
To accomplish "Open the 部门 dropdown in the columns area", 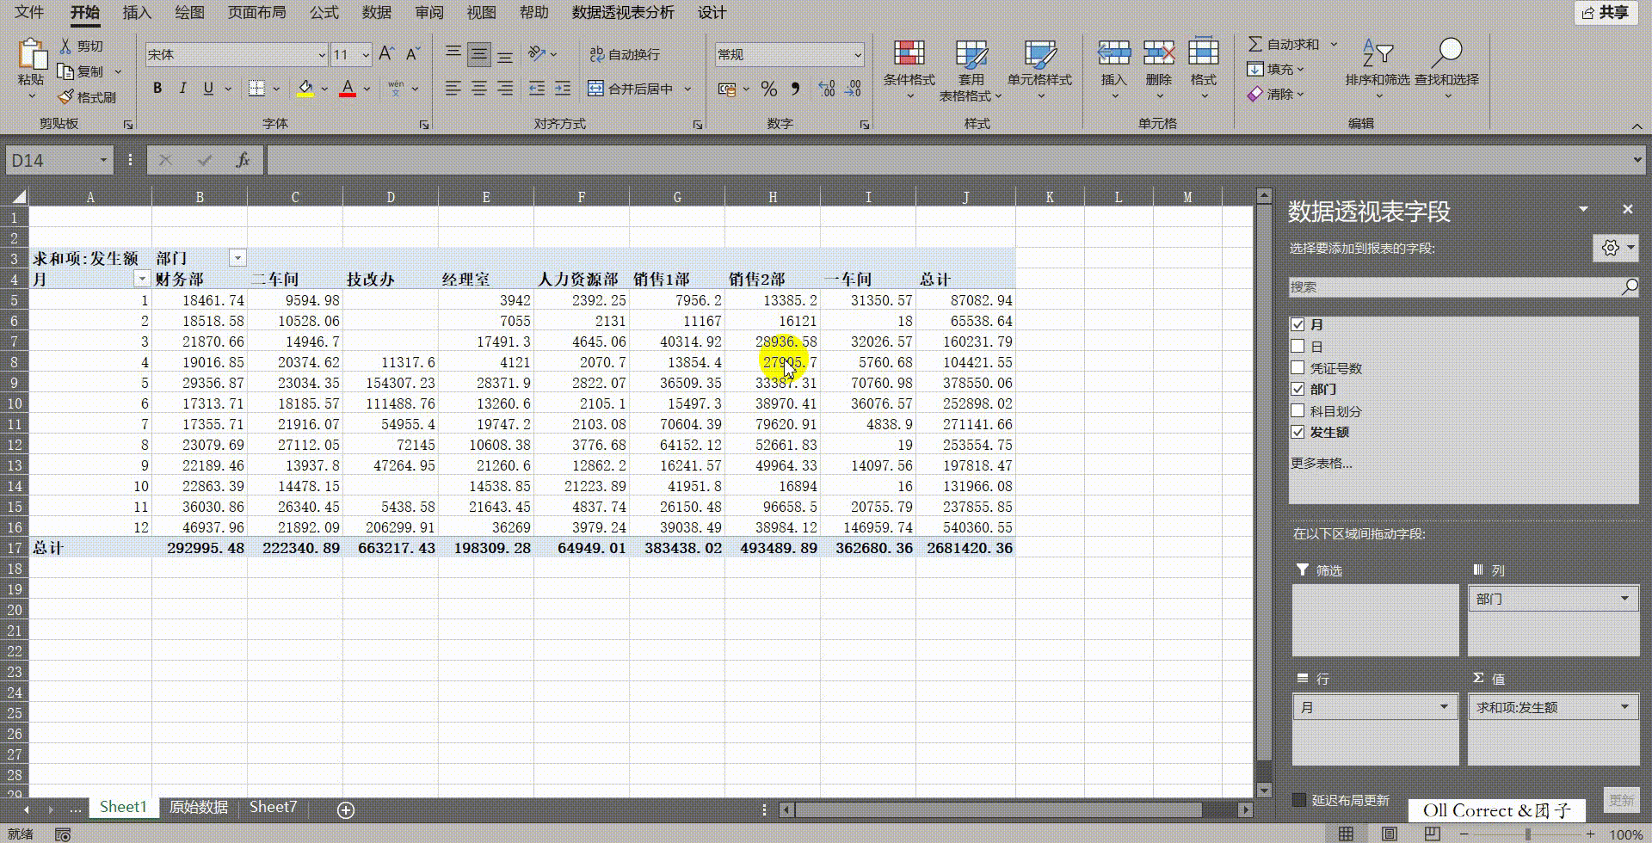I will click(x=1624, y=599).
